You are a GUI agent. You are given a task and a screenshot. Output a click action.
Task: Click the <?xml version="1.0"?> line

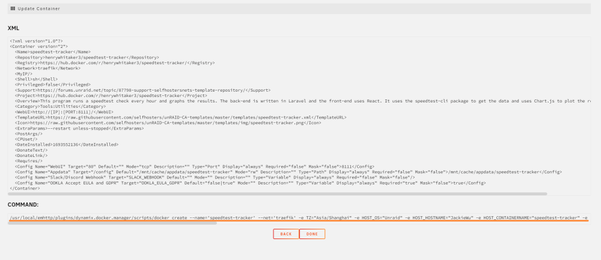tap(37, 41)
